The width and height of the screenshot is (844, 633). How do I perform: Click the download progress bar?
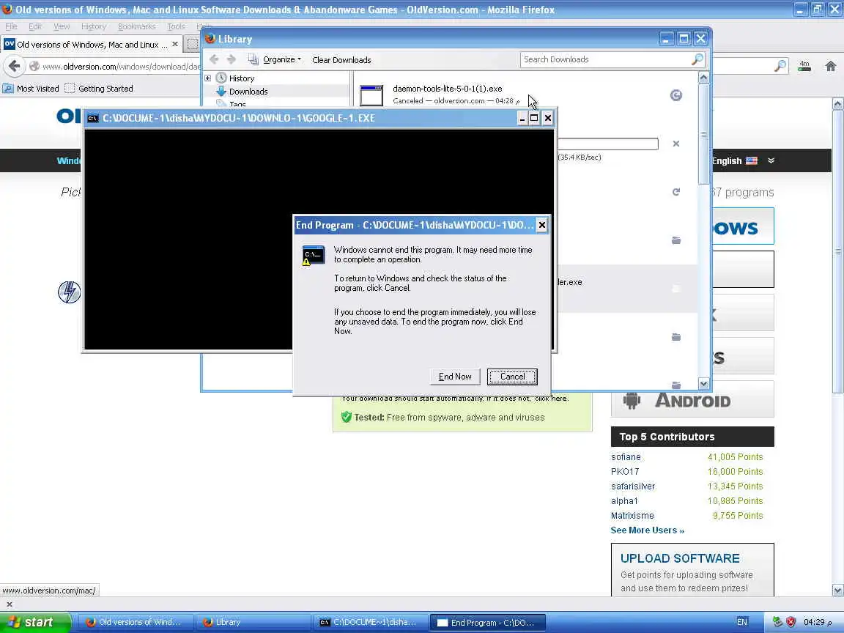[x=607, y=144]
